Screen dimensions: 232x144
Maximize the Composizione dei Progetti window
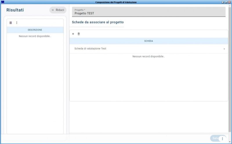(226, 2)
